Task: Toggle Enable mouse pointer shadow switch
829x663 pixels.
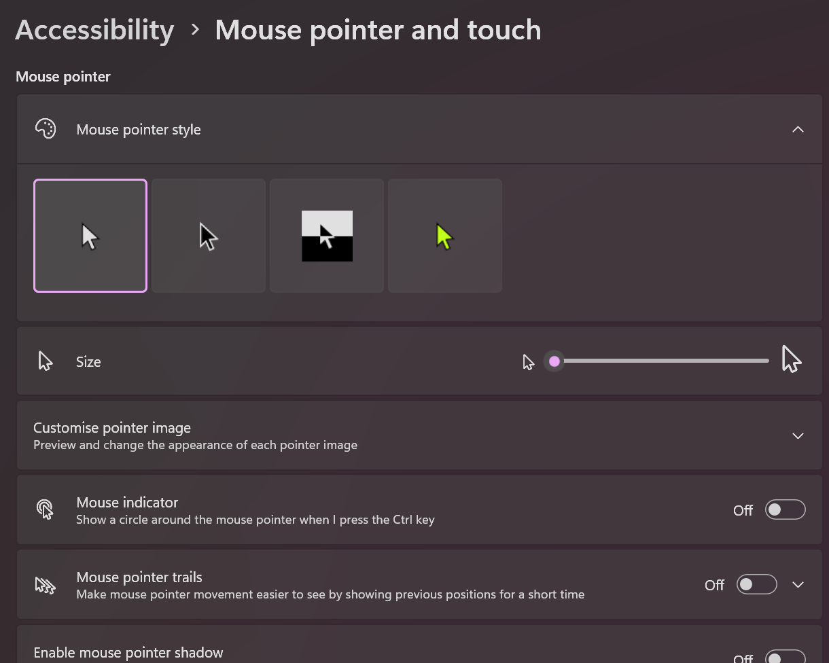Action: pyautogui.click(x=785, y=656)
